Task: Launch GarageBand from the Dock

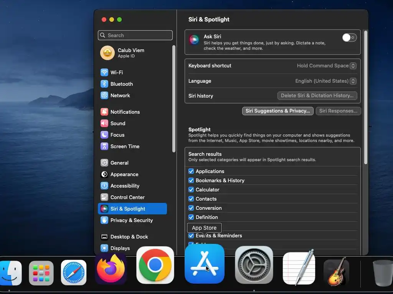Action: click(x=336, y=271)
